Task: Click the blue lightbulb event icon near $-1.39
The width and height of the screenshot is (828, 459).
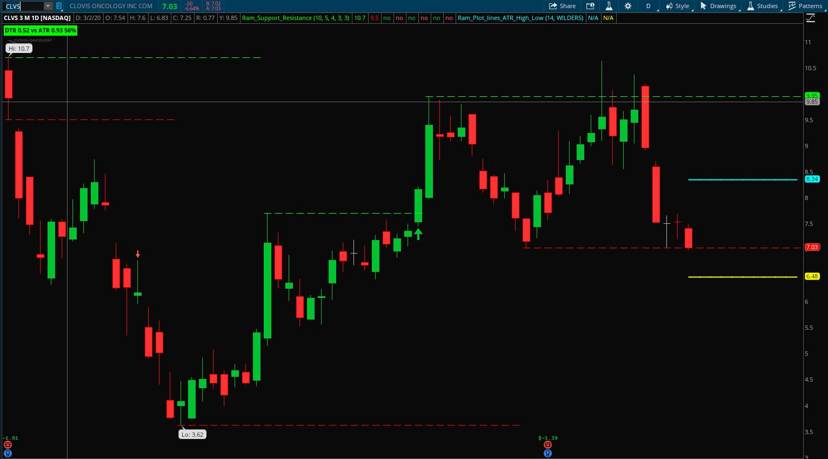Action: (547, 453)
